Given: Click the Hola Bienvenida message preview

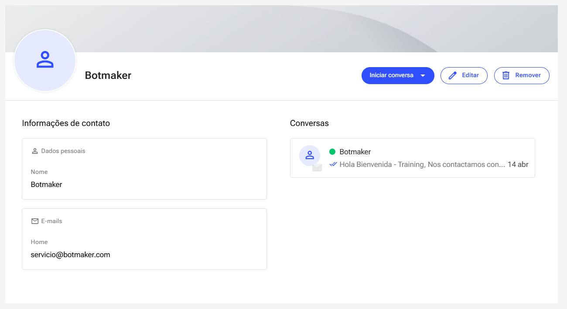Looking at the screenshot, I should 422,164.
